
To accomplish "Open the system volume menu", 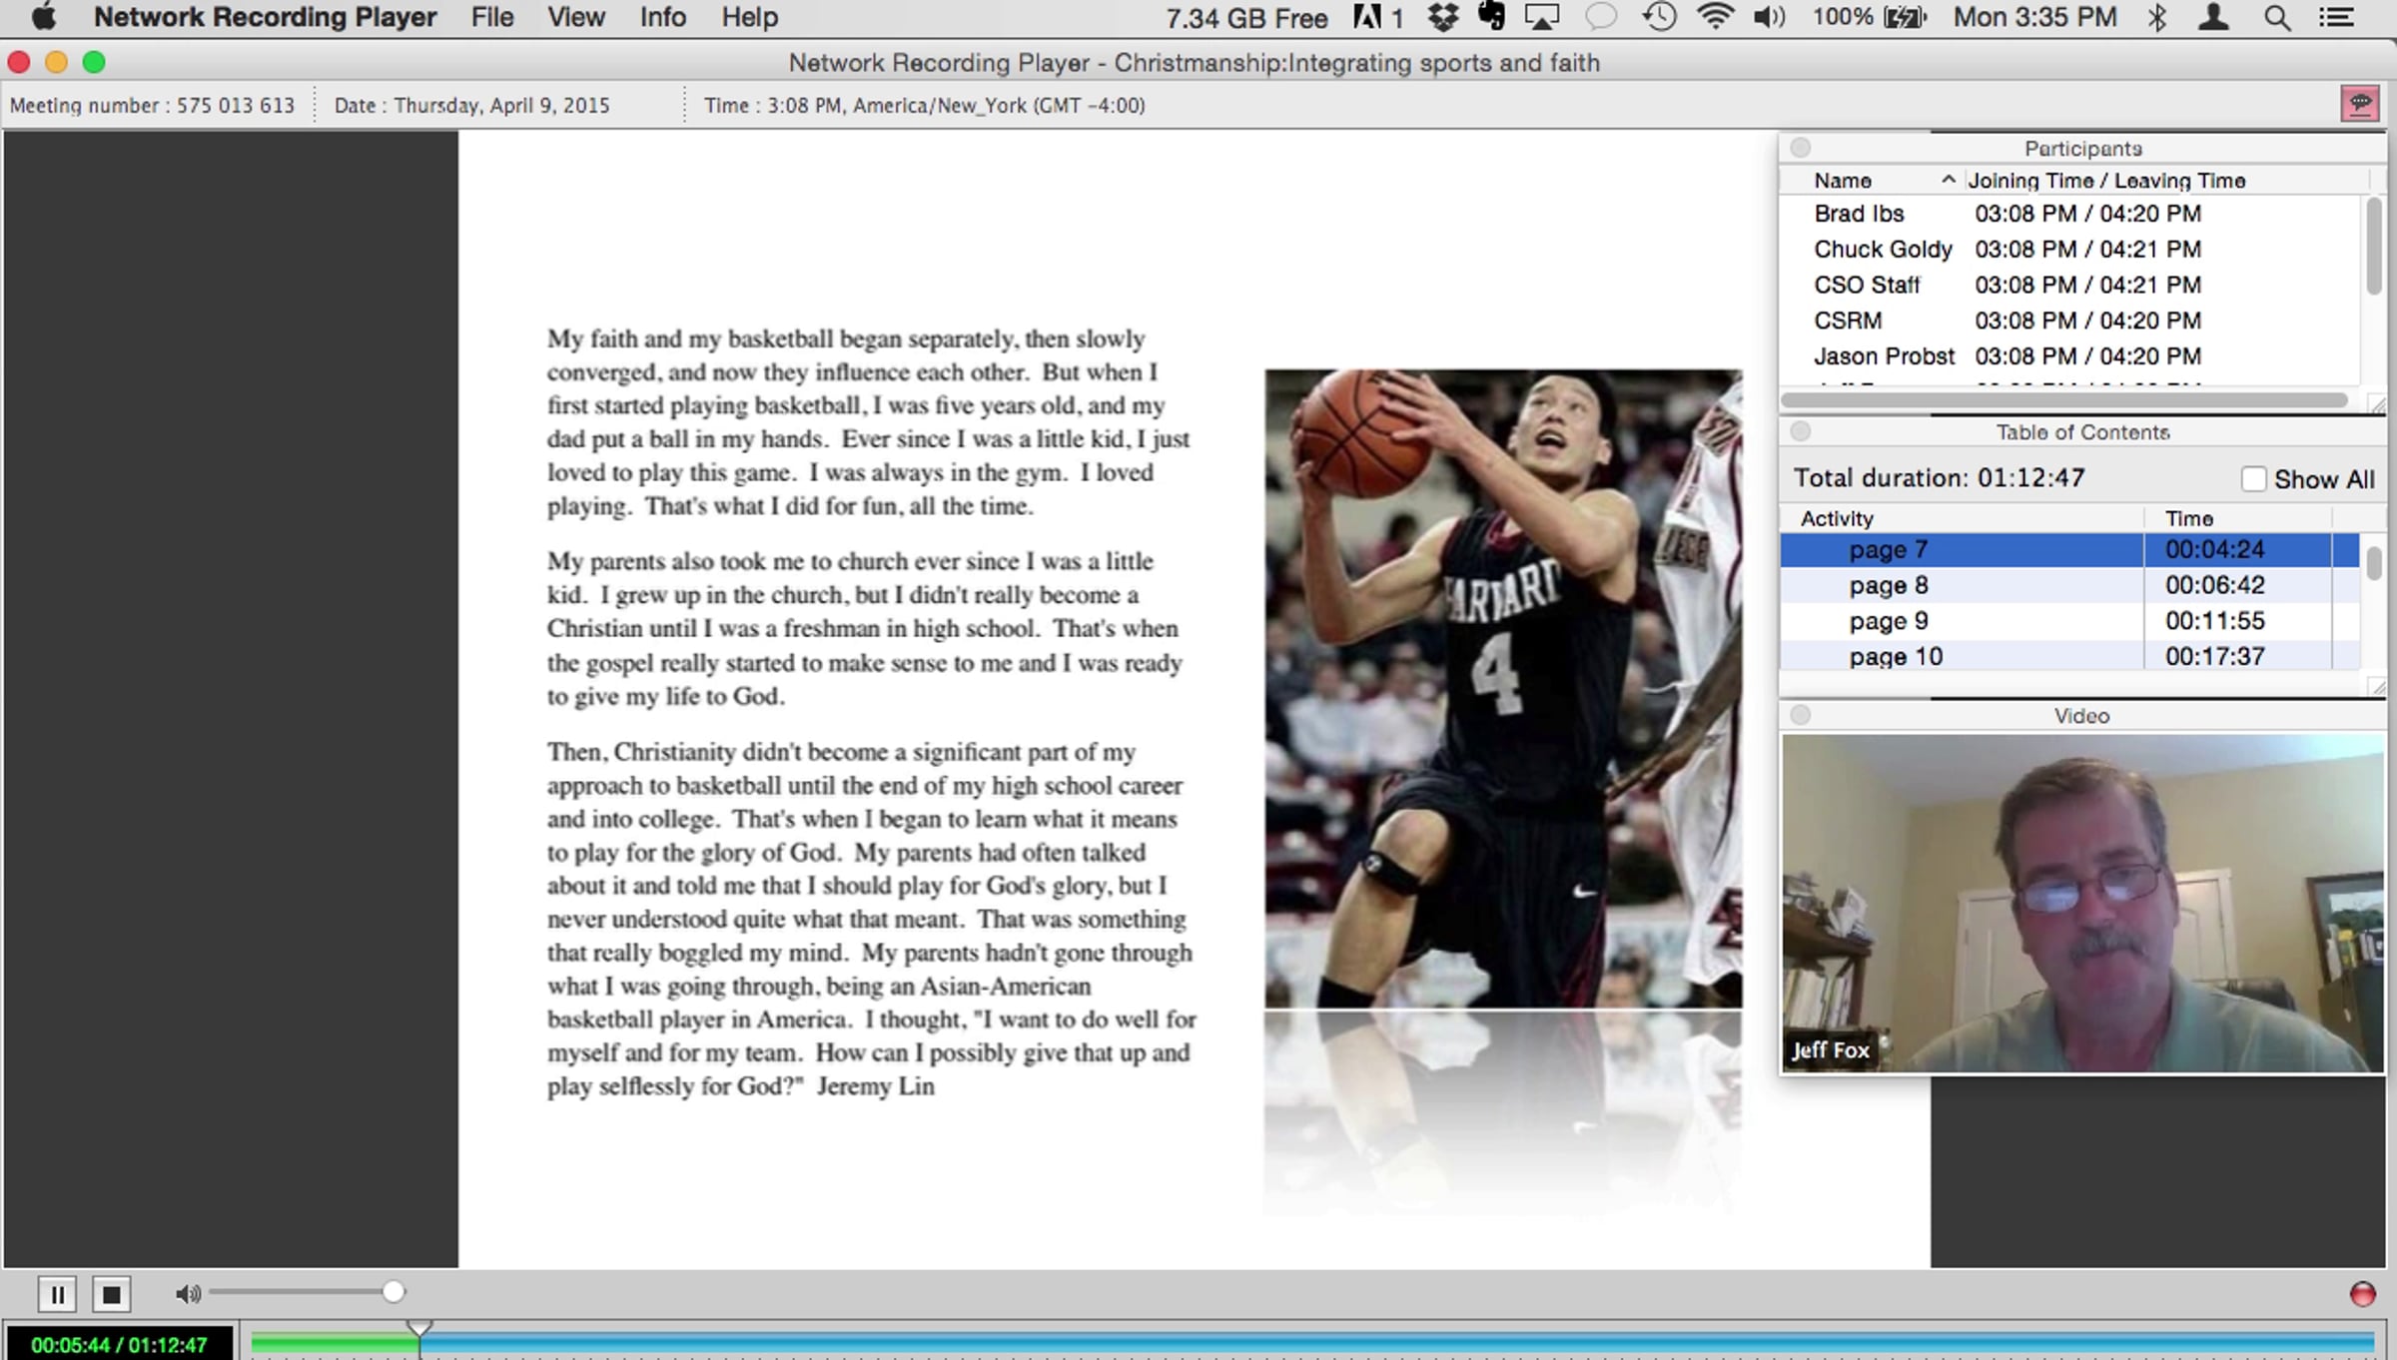I will (1769, 17).
